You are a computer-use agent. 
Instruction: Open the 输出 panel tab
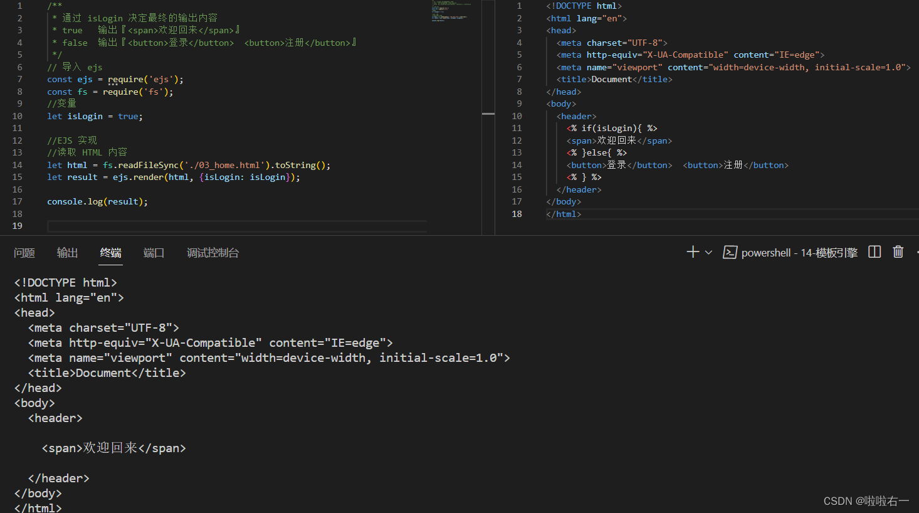[68, 253]
